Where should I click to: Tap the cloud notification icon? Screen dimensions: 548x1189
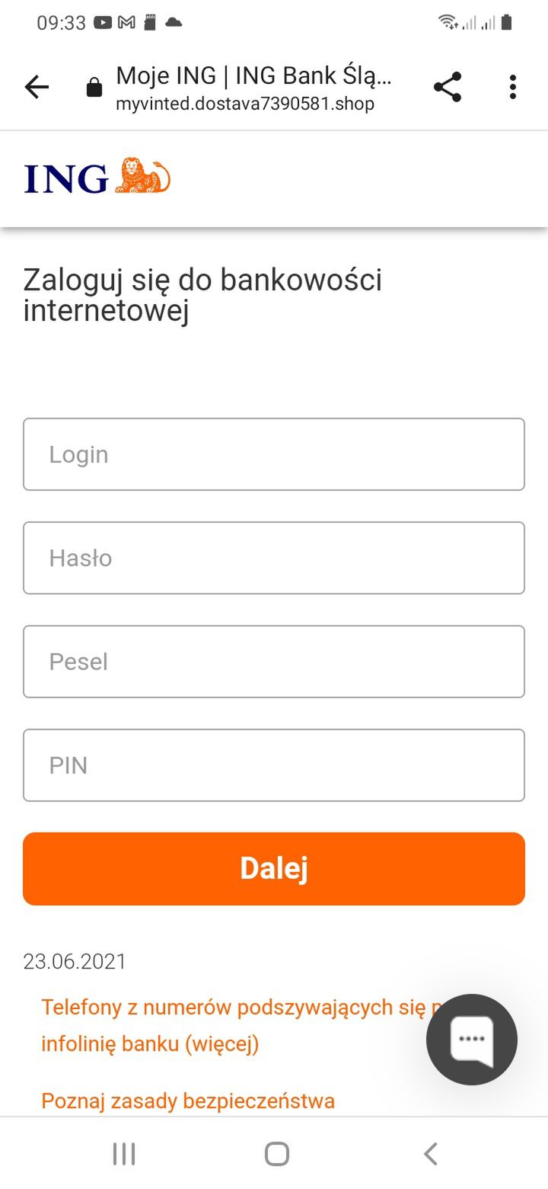click(174, 23)
